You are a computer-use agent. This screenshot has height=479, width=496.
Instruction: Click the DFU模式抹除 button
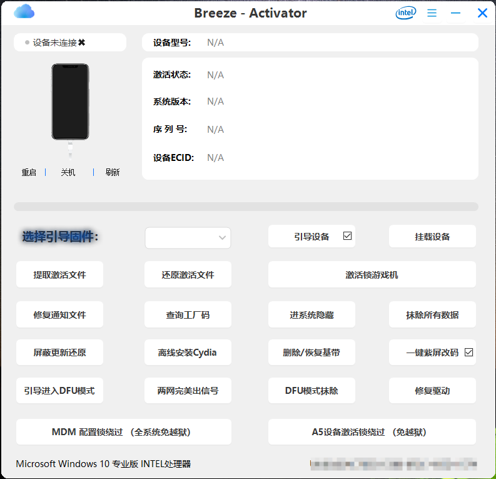click(x=311, y=390)
